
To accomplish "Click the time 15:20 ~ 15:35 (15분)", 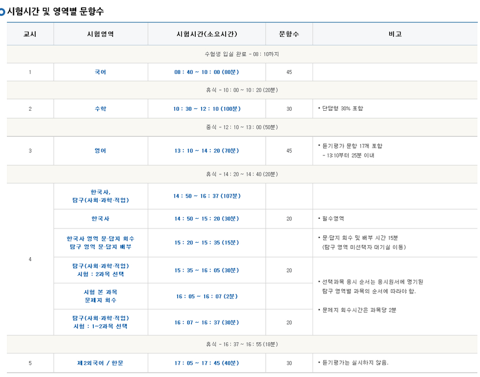I will 206,242.
